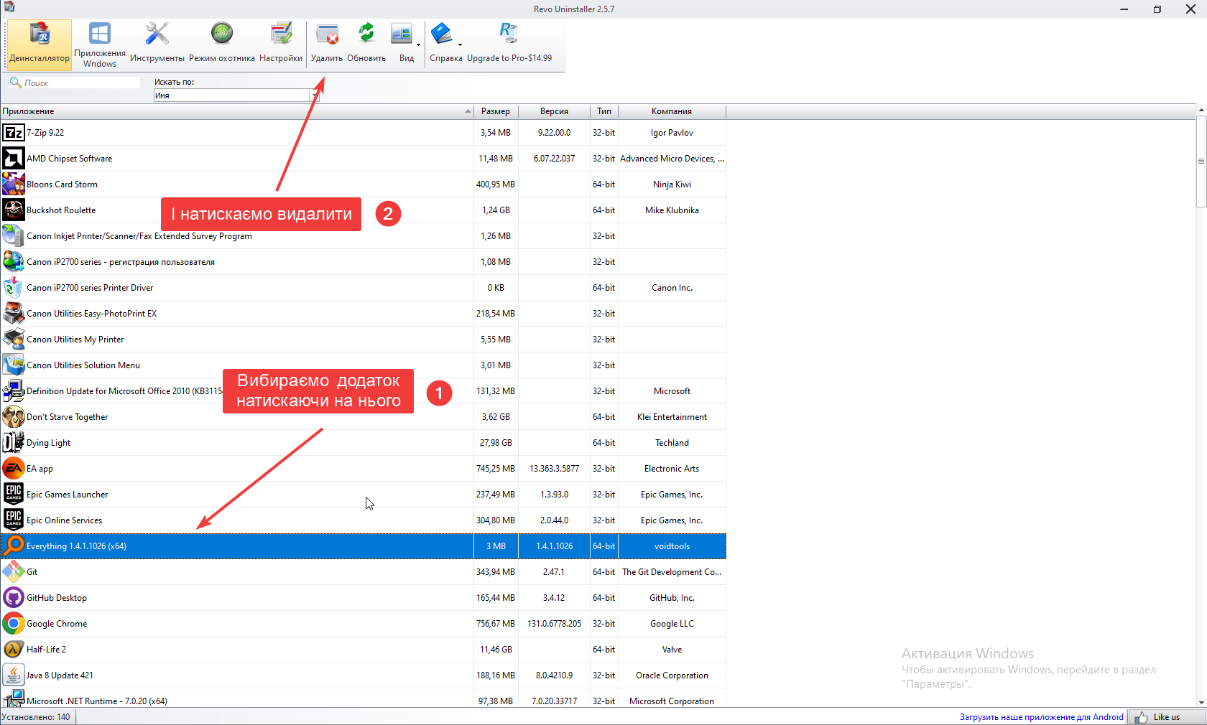Expand the Справка dropdown arrow
The width and height of the screenshot is (1207, 725).
pyautogui.click(x=460, y=45)
